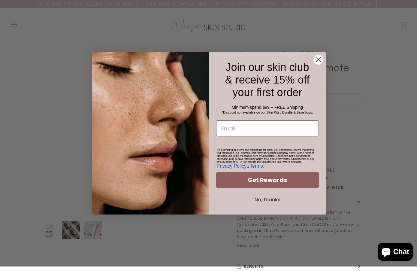Close the skin club popup dialog
Screen dimensions: 417x271
(x=318, y=59)
